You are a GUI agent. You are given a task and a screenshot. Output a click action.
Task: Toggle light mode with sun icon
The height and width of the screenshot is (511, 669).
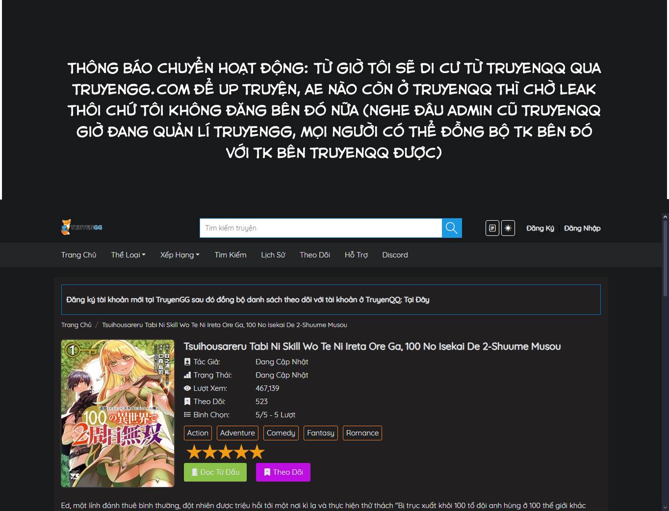click(508, 228)
